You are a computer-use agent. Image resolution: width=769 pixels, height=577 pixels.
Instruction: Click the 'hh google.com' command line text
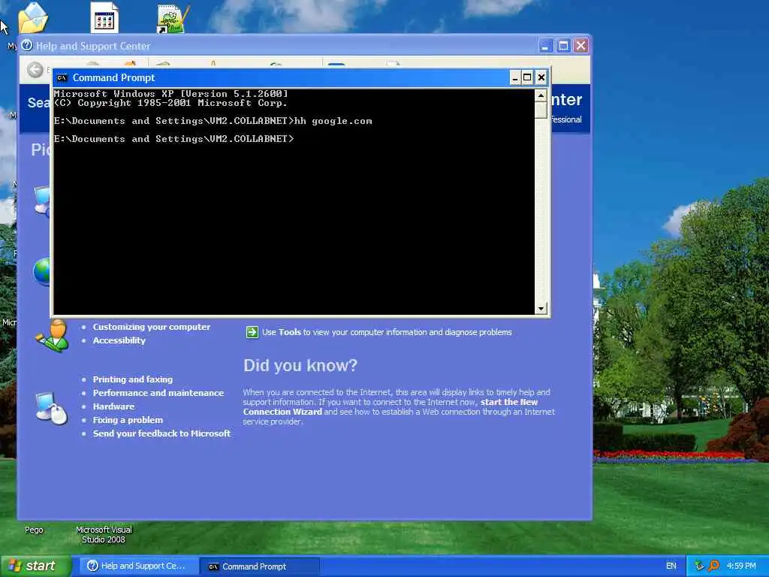click(333, 121)
